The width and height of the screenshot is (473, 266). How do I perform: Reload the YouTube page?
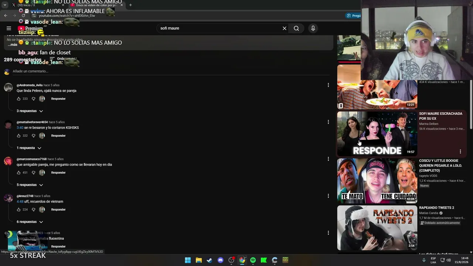pyautogui.click(x=23, y=16)
